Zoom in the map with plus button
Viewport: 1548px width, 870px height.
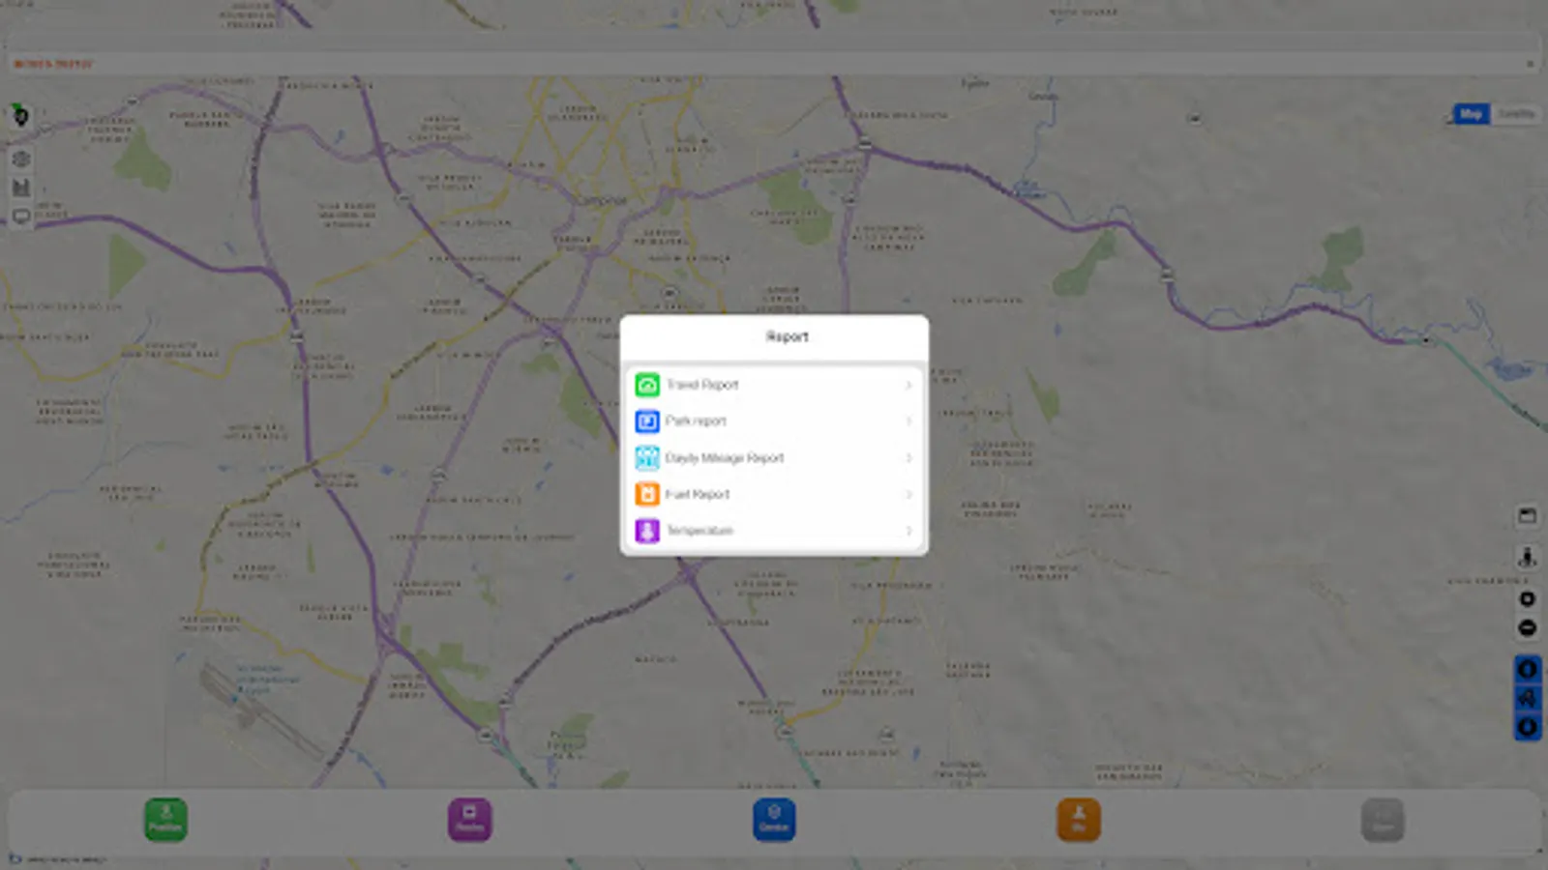tap(1527, 599)
